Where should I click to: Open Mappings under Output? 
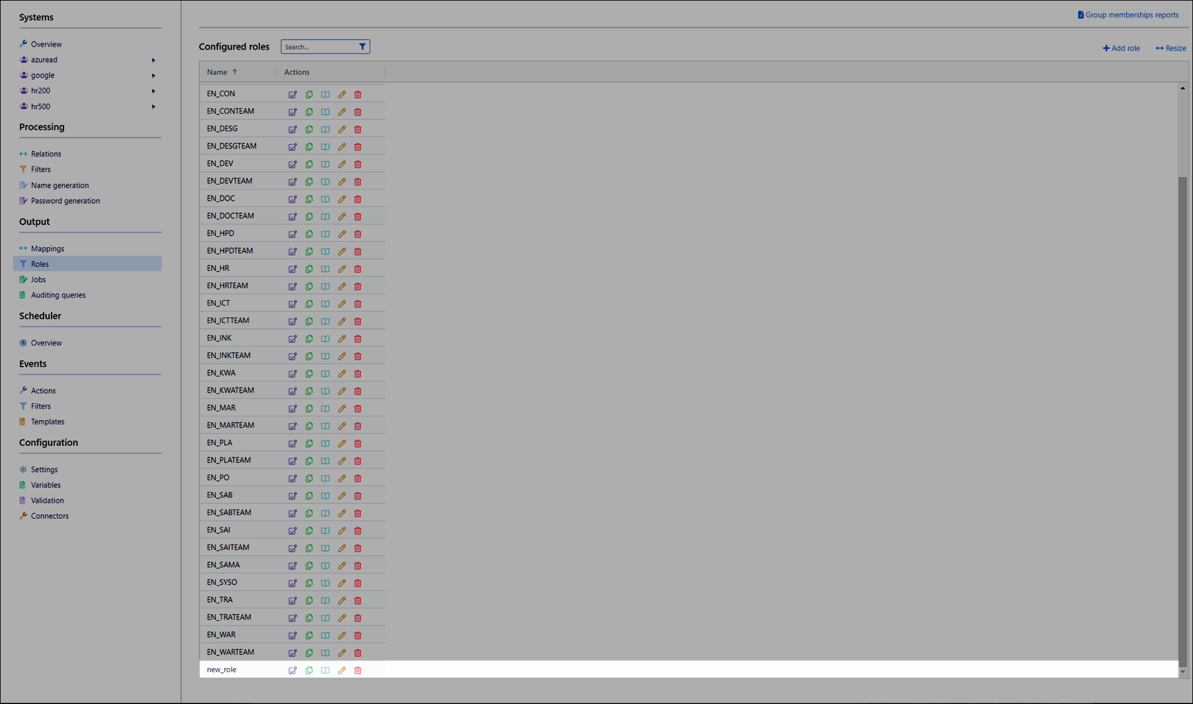click(47, 249)
